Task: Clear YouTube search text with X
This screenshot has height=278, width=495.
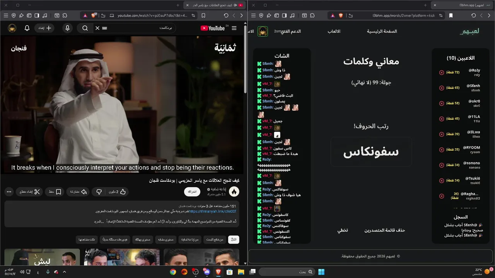Action: 97,28
